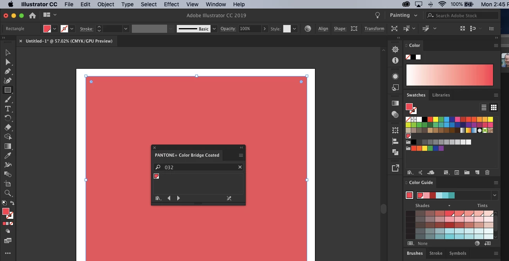Open the Window menu

tap(216, 4)
